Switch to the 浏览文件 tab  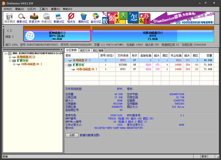pos(85,51)
